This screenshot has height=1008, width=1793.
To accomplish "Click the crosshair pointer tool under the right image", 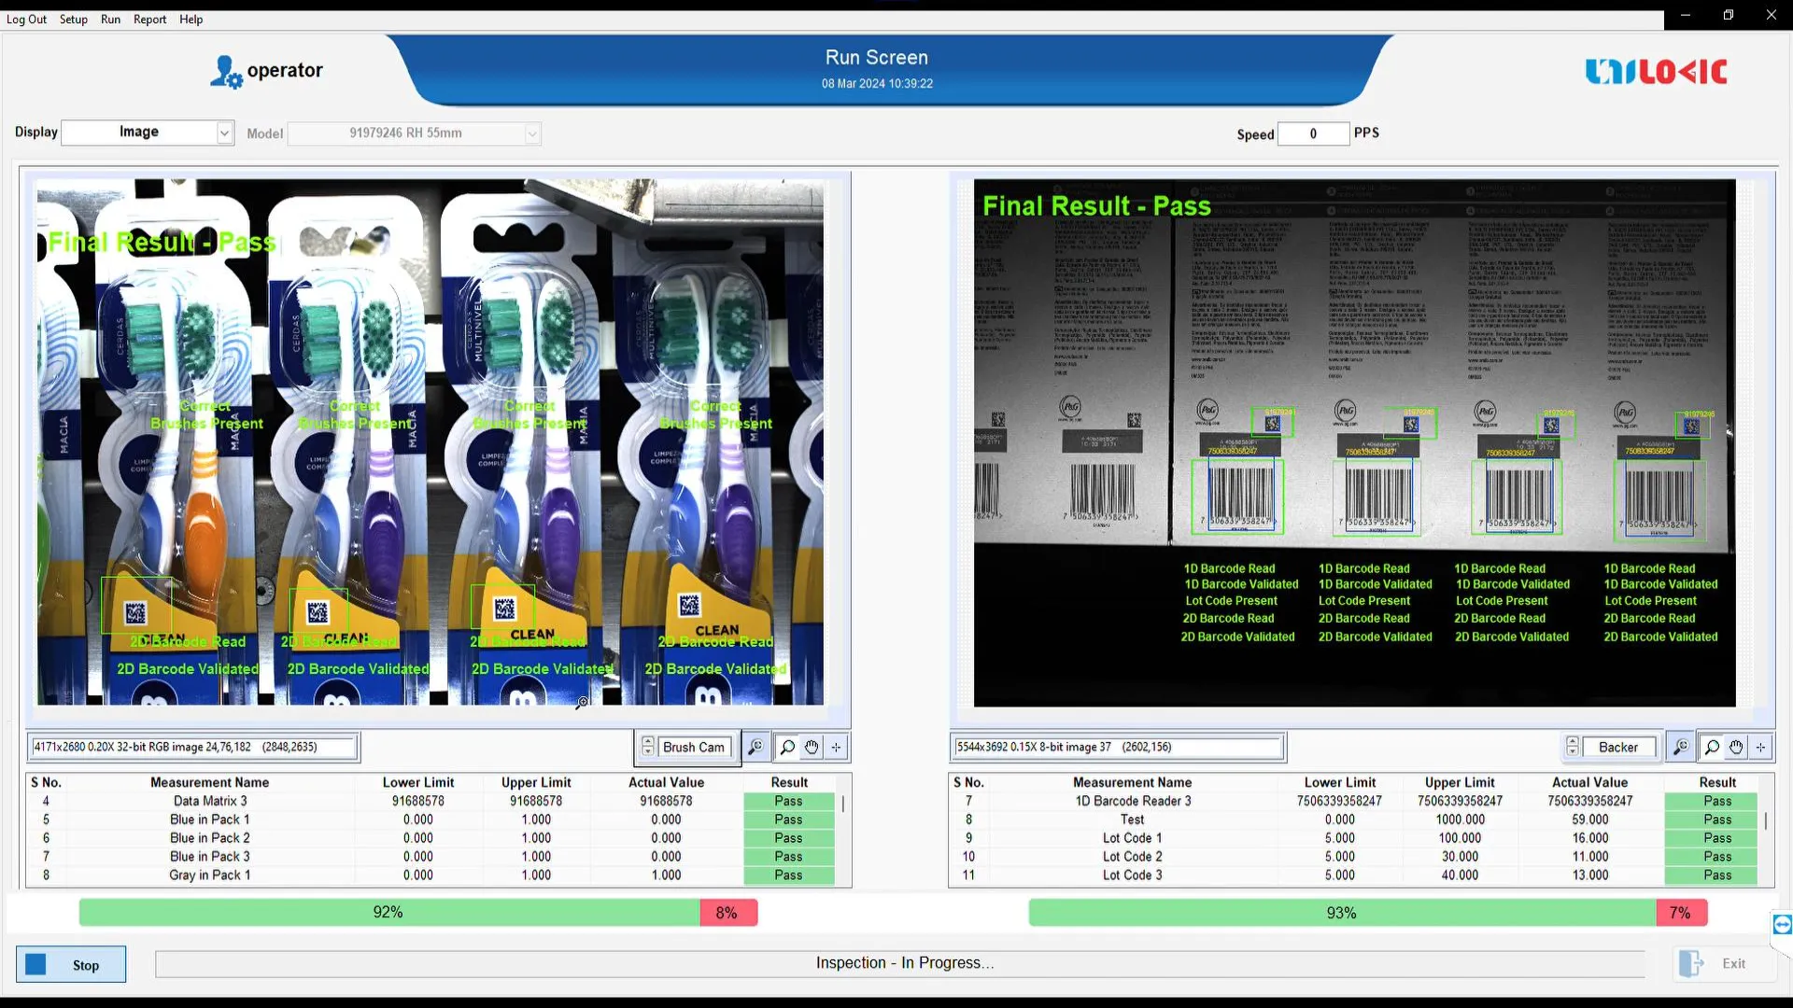I will coord(1760,747).
